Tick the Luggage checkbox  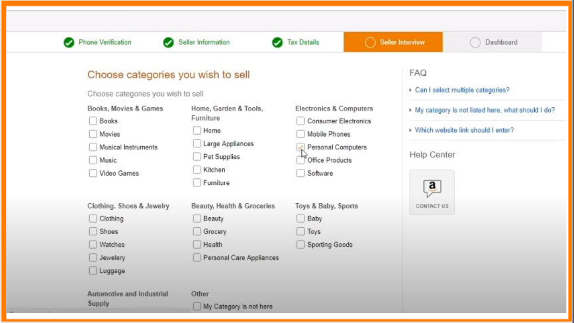click(x=93, y=271)
